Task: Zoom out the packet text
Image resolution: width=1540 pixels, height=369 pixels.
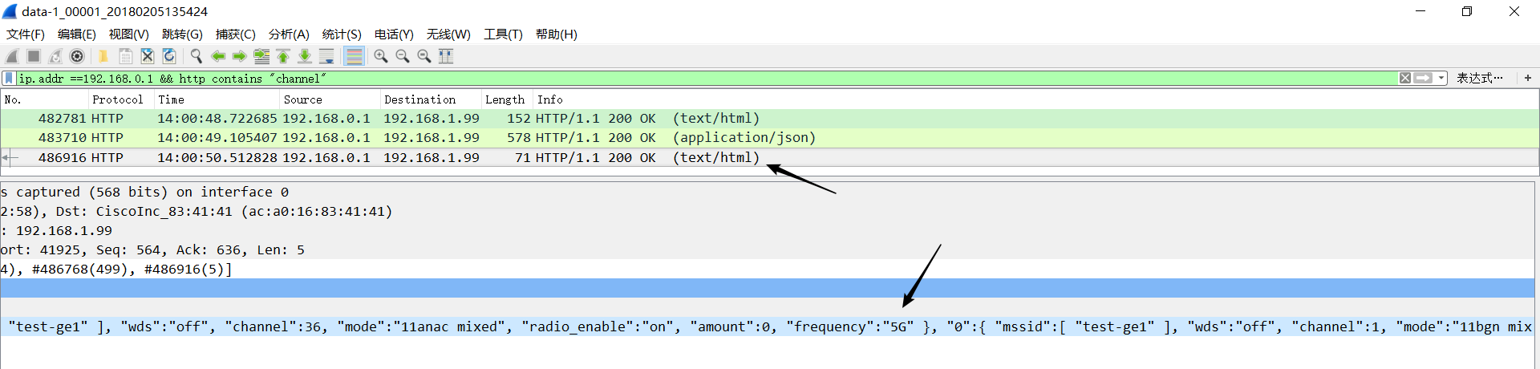Action: (x=403, y=56)
